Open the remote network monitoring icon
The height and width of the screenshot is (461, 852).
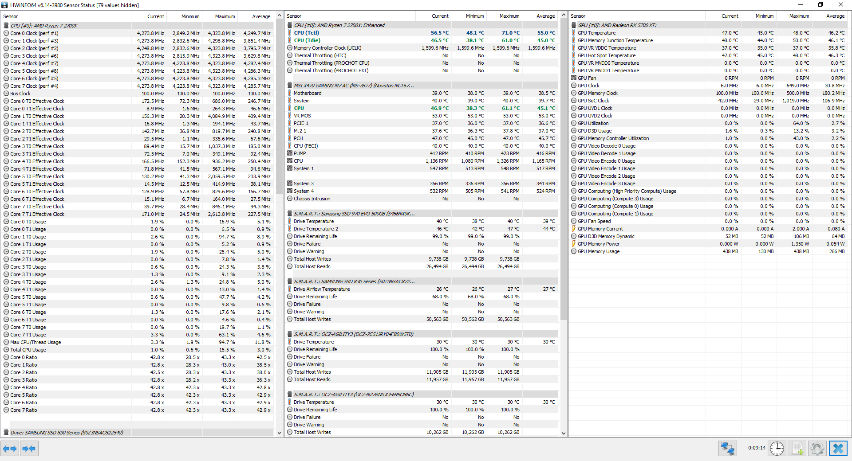[x=728, y=449]
